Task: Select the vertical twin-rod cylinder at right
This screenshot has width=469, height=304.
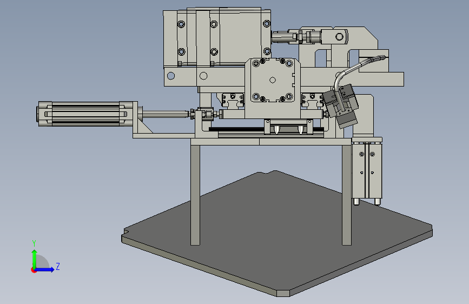Action: click(x=367, y=170)
